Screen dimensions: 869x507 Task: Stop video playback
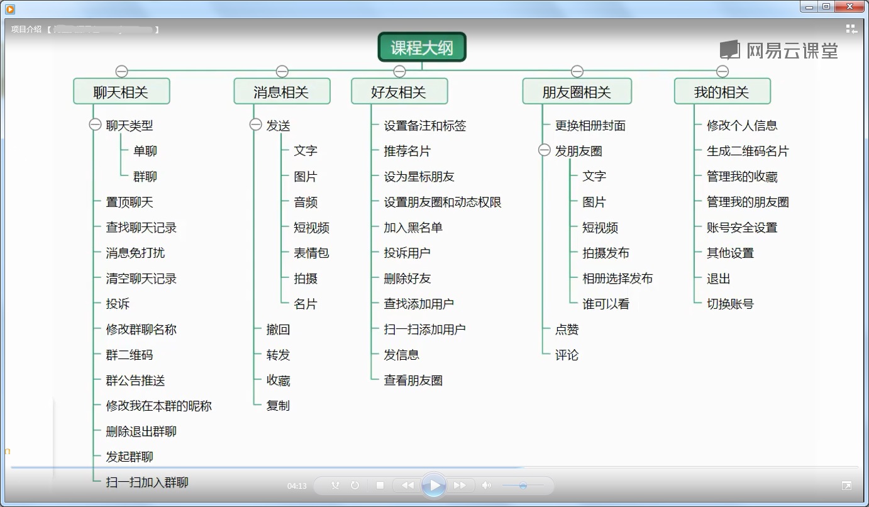[x=380, y=486]
